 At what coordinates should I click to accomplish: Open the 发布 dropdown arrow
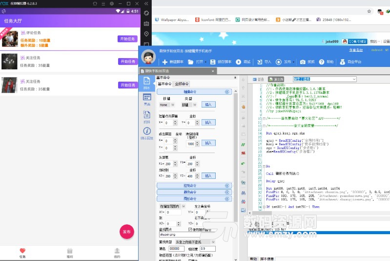point(293,62)
